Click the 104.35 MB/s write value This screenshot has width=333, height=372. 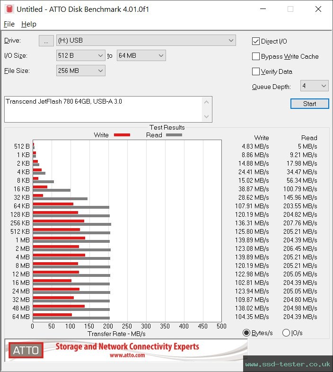coord(252,317)
